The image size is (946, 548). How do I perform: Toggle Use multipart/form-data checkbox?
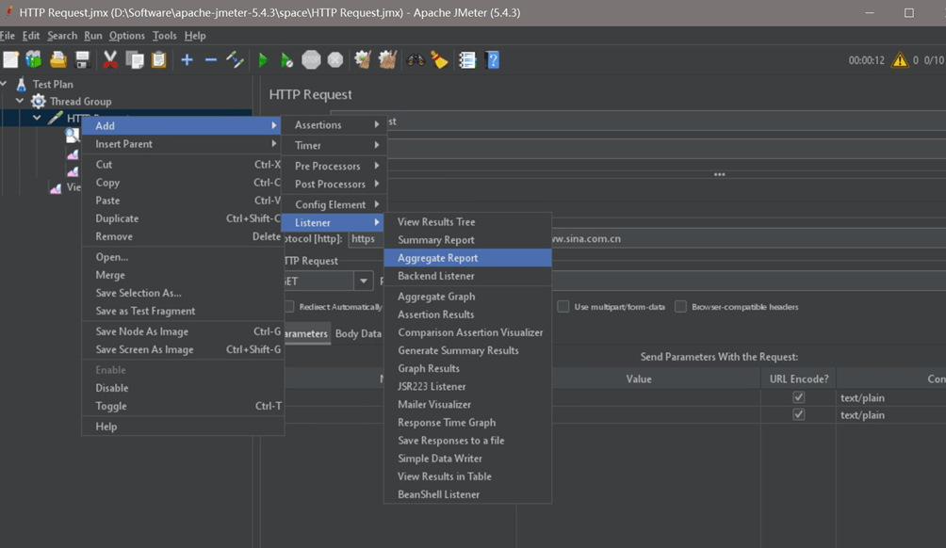(563, 307)
